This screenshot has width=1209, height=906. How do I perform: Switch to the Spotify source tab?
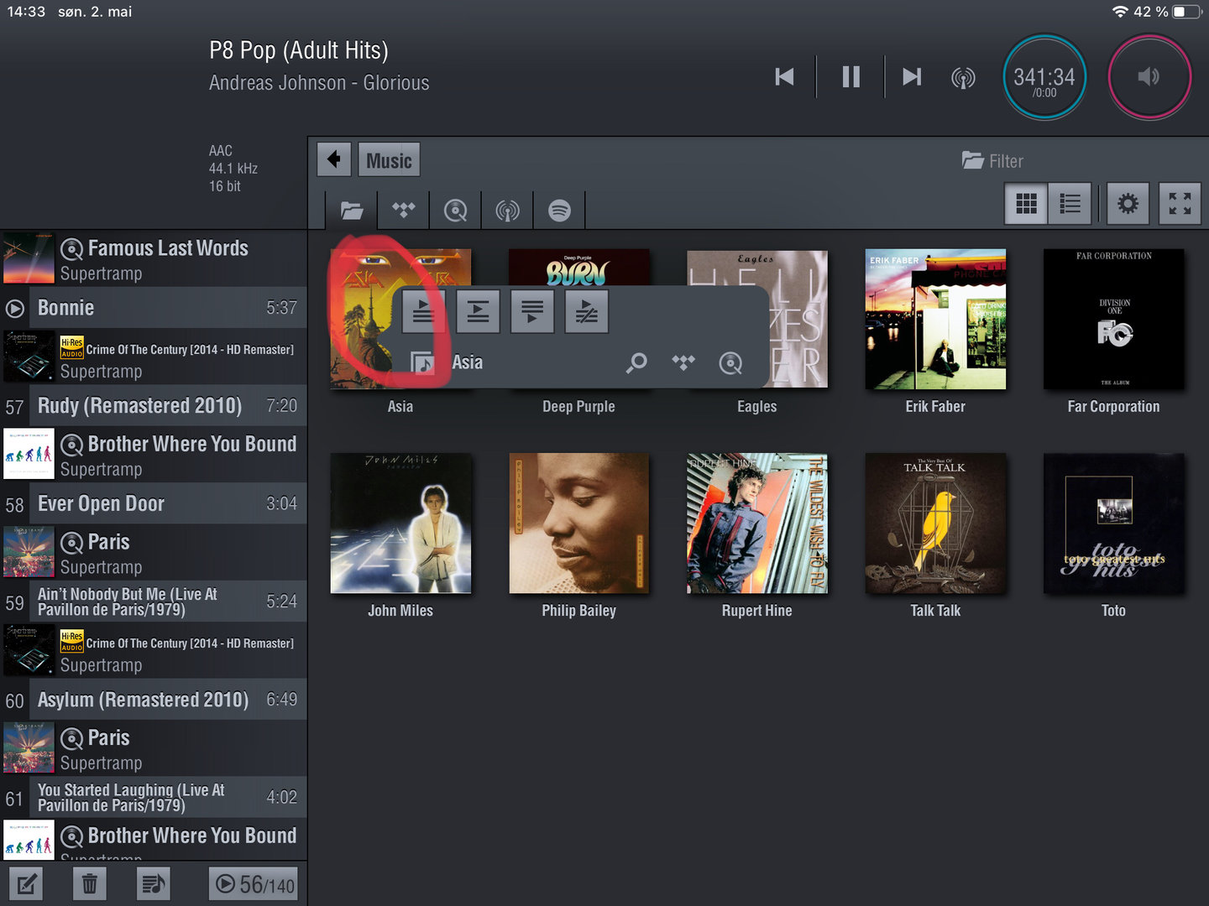click(x=559, y=210)
